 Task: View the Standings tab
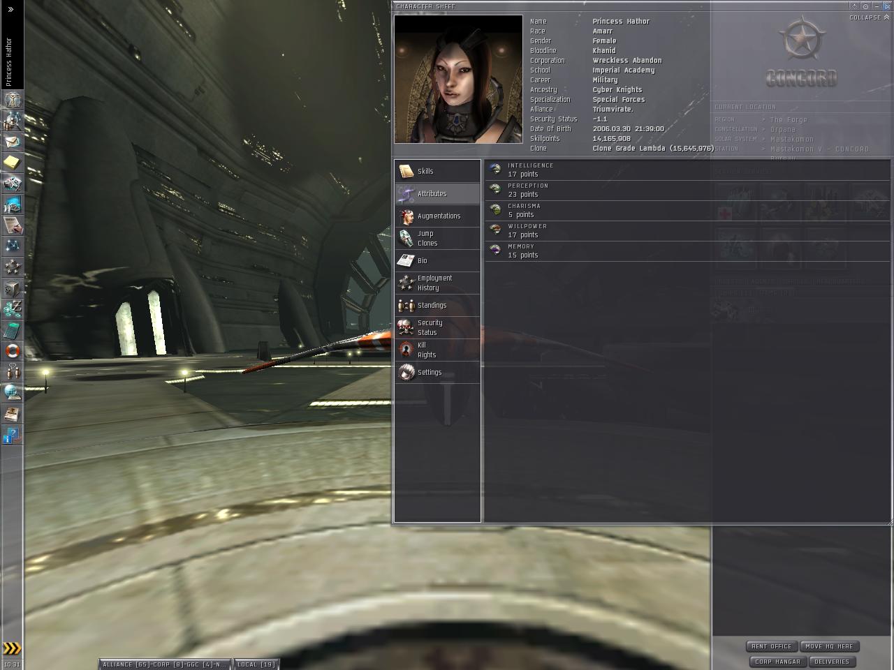437,305
